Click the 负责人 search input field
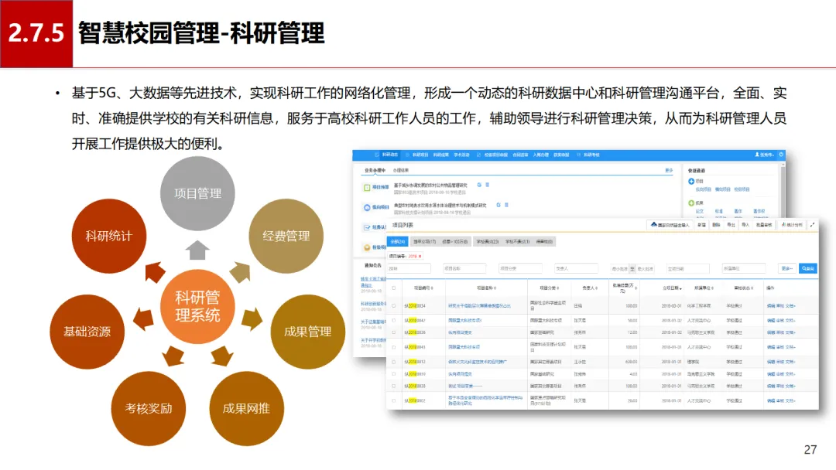This screenshot has height=470, width=836. click(x=576, y=268)
